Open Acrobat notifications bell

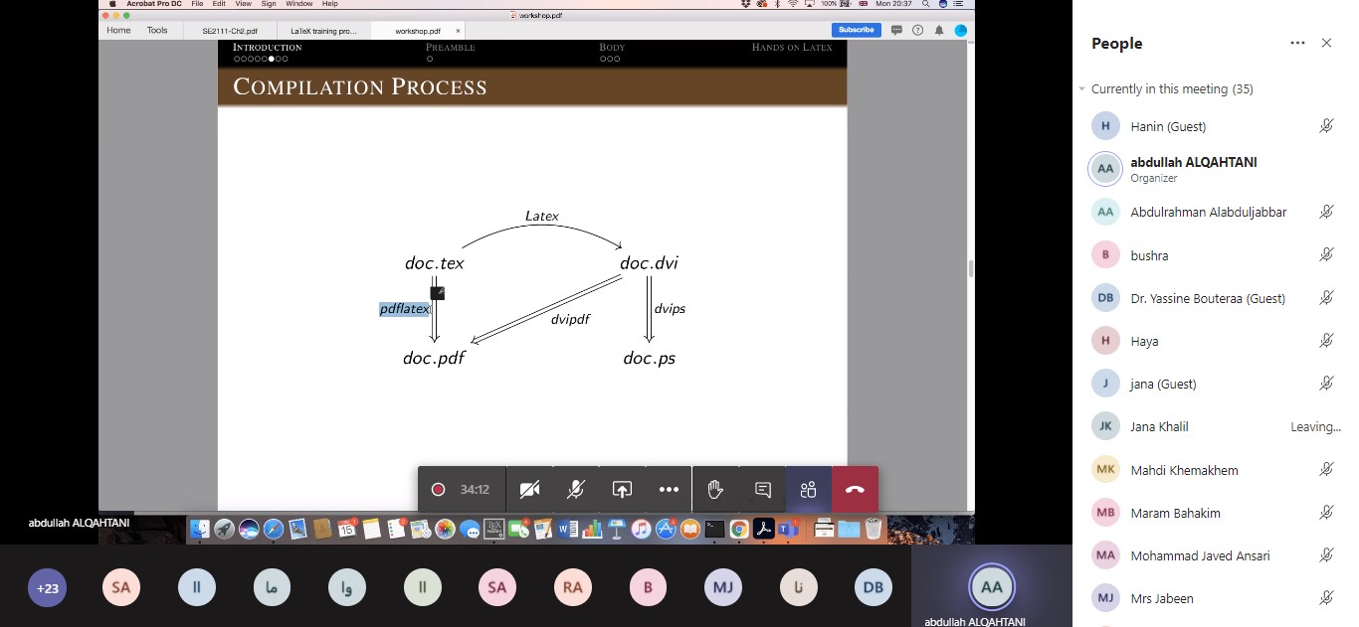(x=938, y=31)
